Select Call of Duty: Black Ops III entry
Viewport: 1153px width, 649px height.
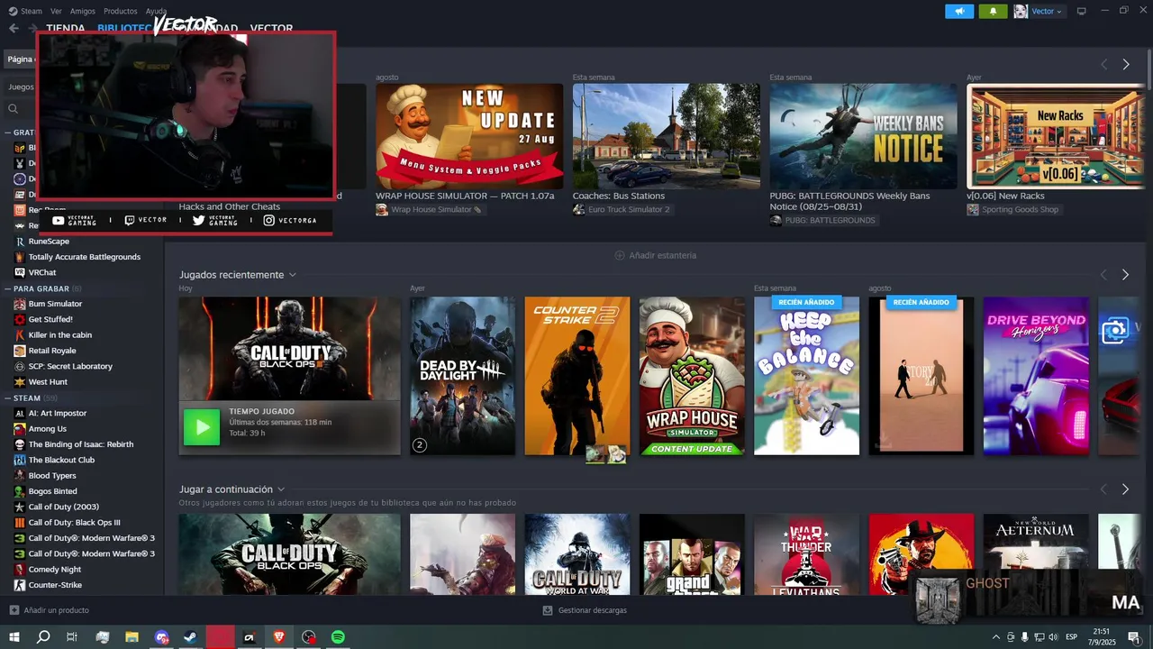pos(74,523)
